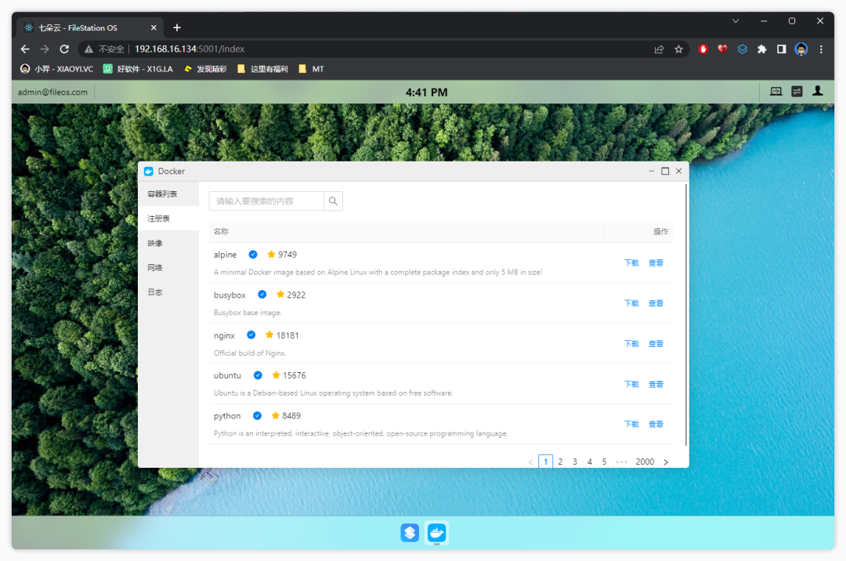Click the admin@fileos.com account label

pyautogui.click(x=52, y=92)
